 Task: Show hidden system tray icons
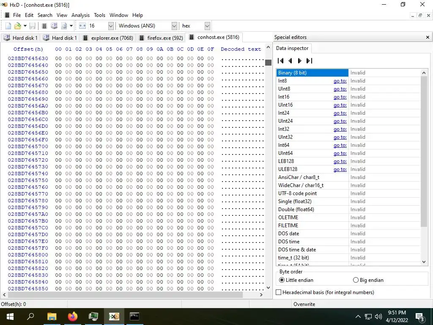pyautogui.click(x=358, y=317)
